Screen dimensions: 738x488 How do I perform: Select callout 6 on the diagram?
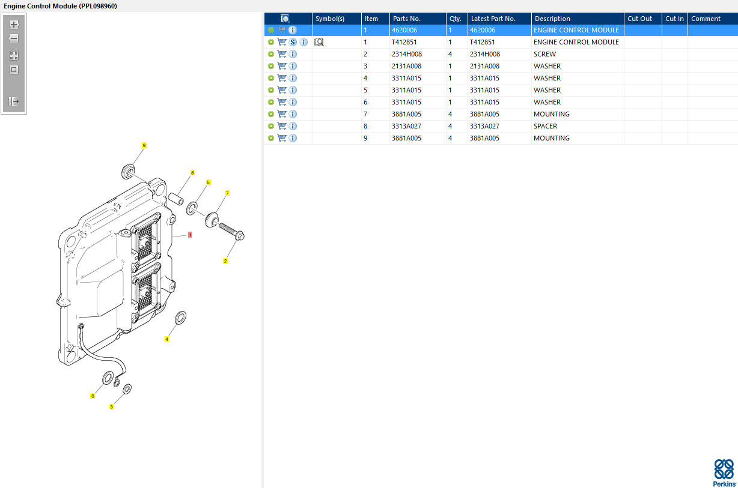point(93,396)
